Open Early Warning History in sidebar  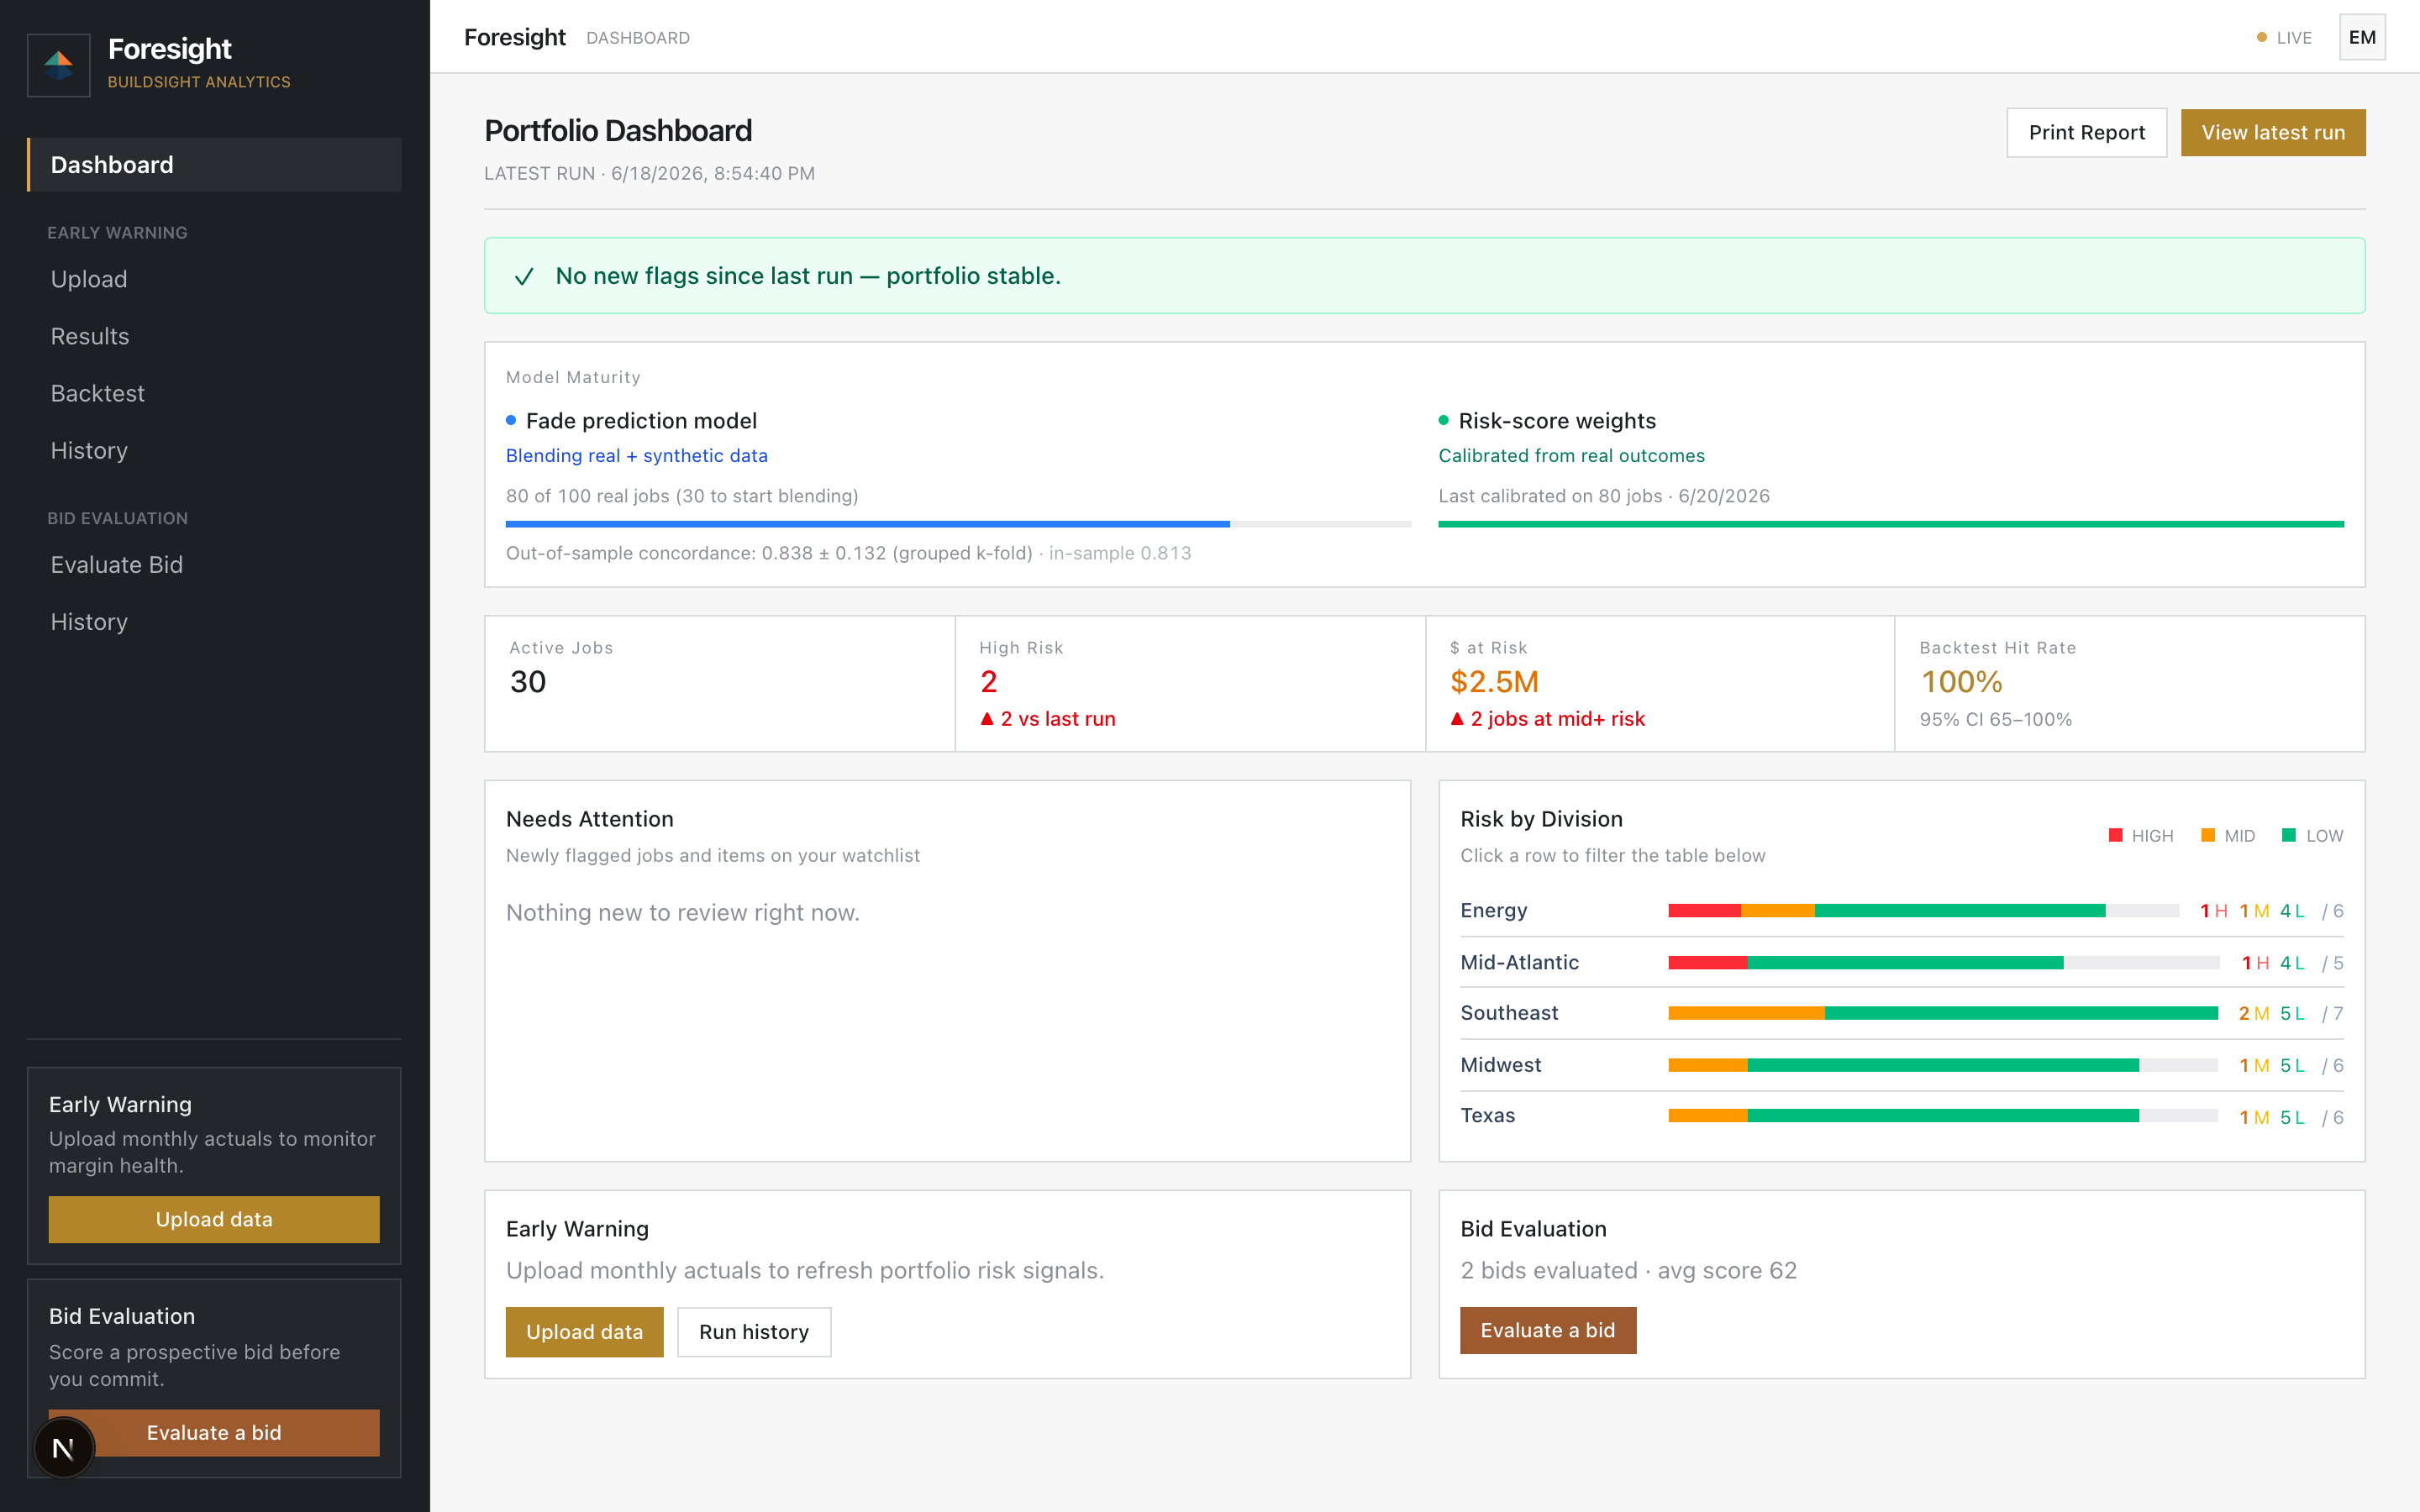tap(89, 450)
